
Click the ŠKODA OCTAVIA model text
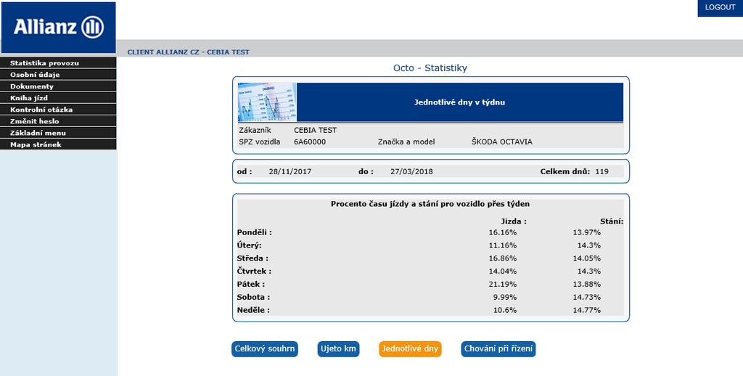[502, 142]
